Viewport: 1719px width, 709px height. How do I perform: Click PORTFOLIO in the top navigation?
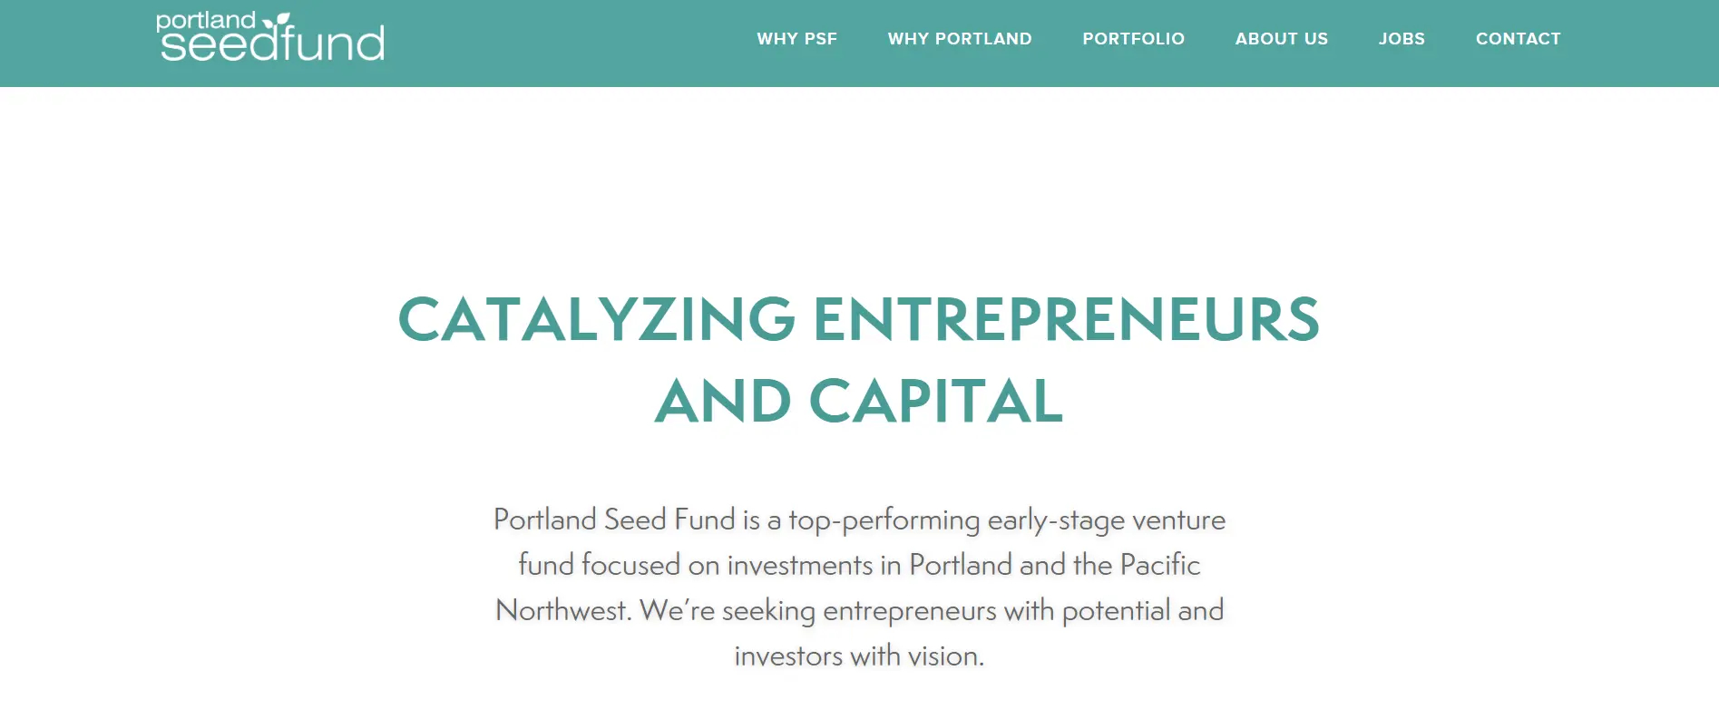click(1133, 39)
